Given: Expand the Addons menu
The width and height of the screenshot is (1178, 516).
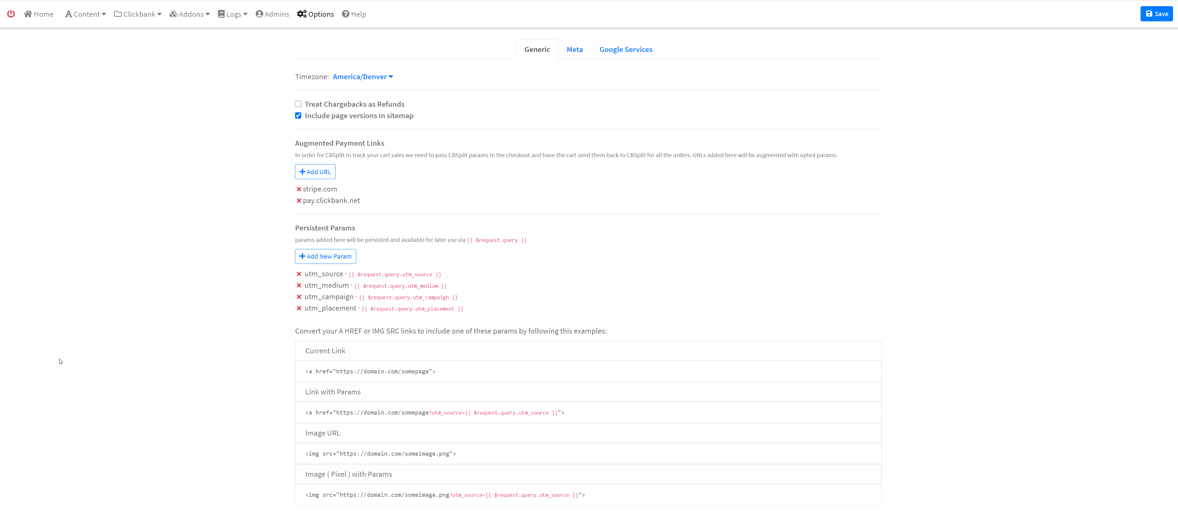Looking at the screenshot, I should click(190, 14).
